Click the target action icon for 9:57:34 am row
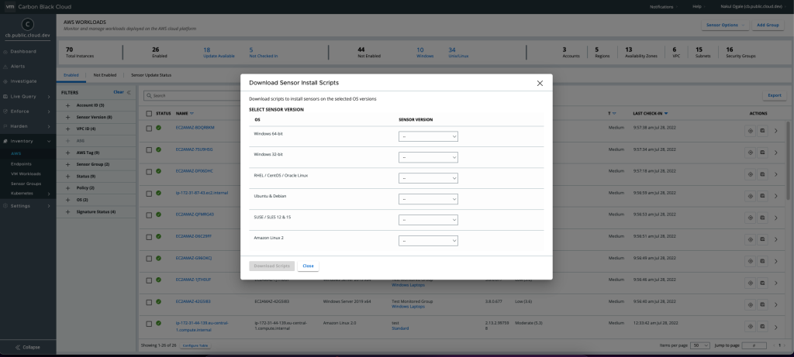794x357 pixels. tap(751, 153)
